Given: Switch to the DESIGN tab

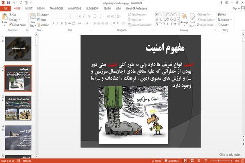Looking at the screenshot, I should [x=41, y=9].
